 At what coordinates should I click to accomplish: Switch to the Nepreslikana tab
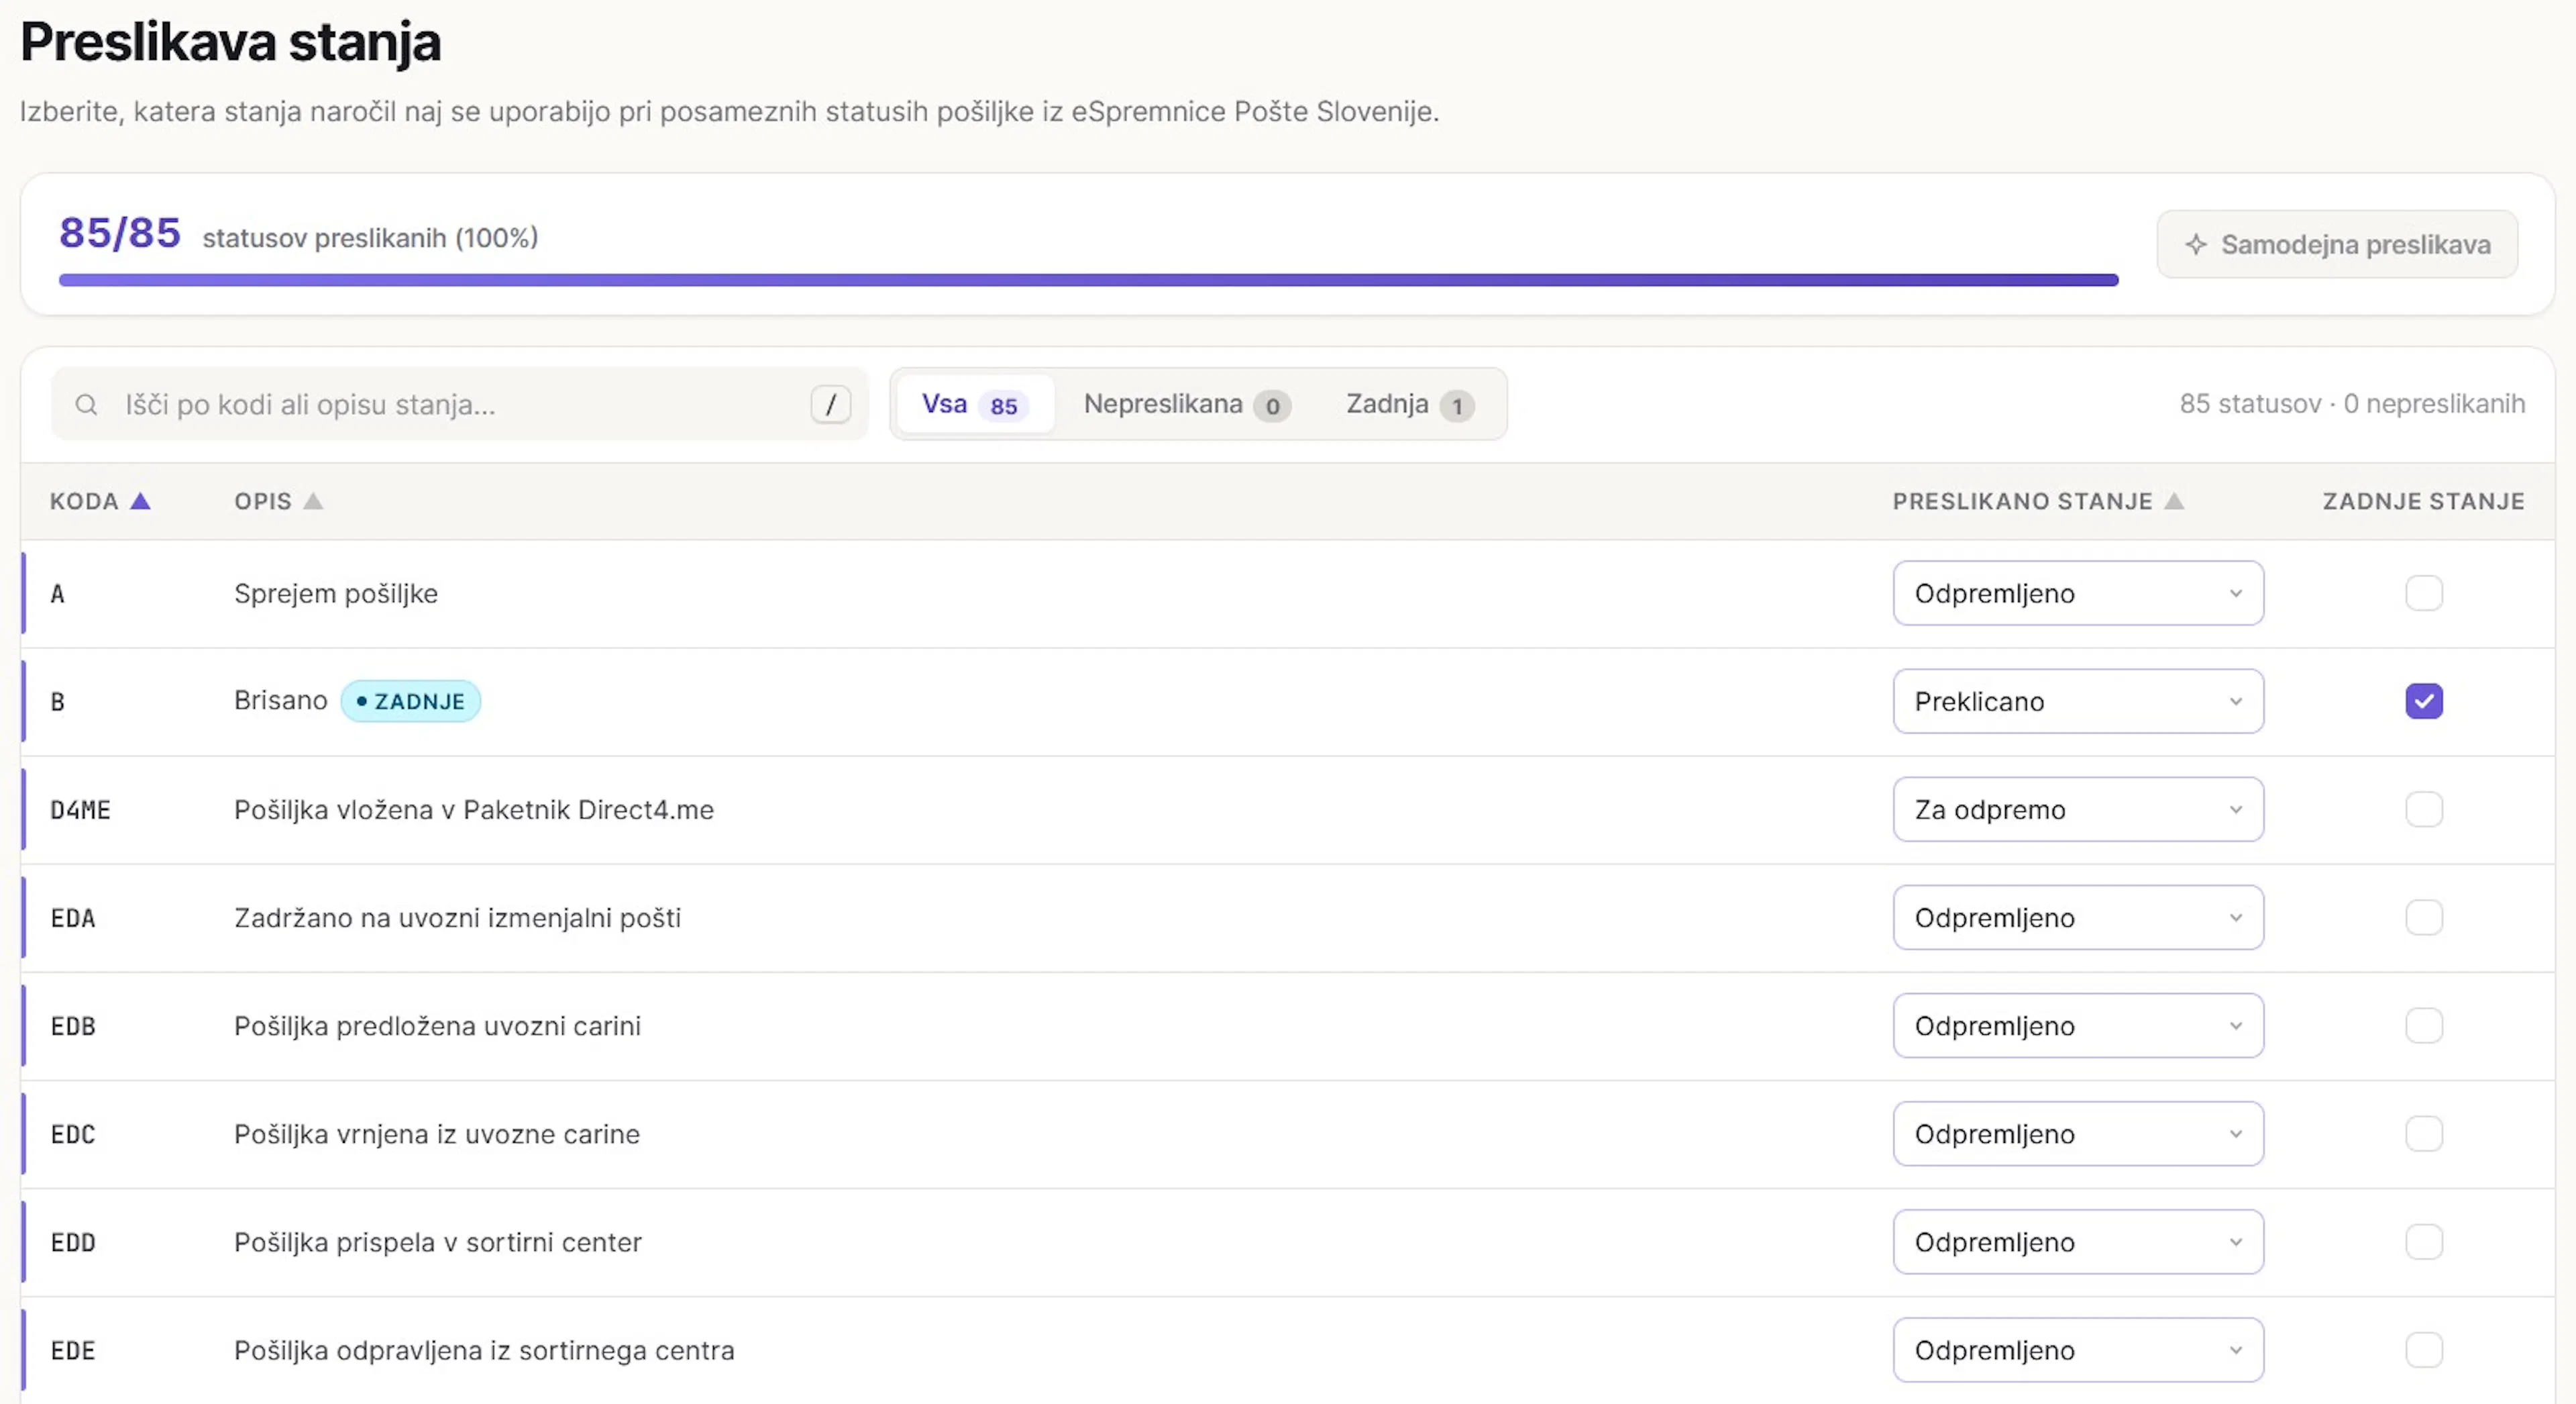point(1187,404)
